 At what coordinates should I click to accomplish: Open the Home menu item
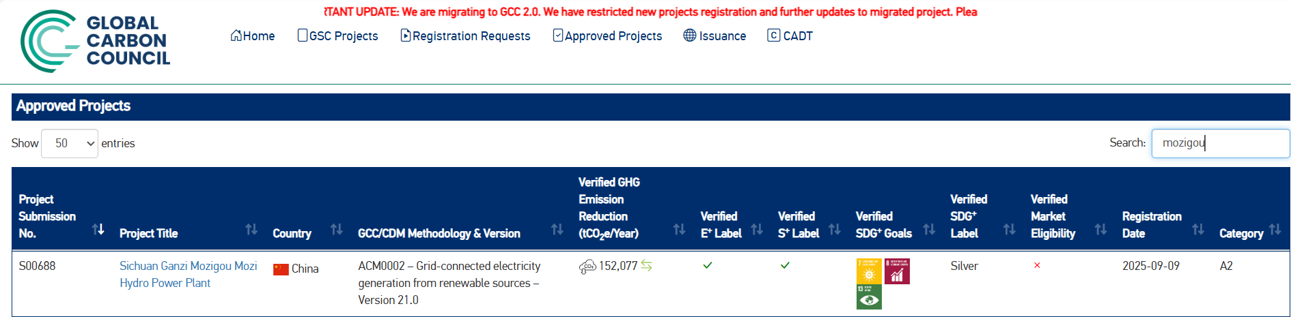click(x=253, y=36)
